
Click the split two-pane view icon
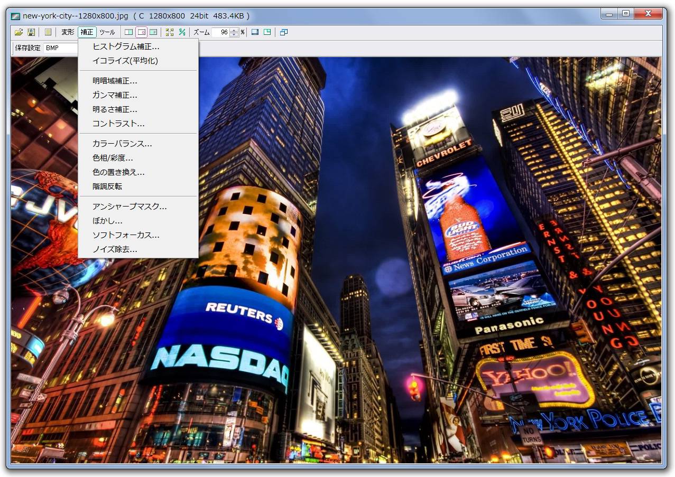[128, 32]
